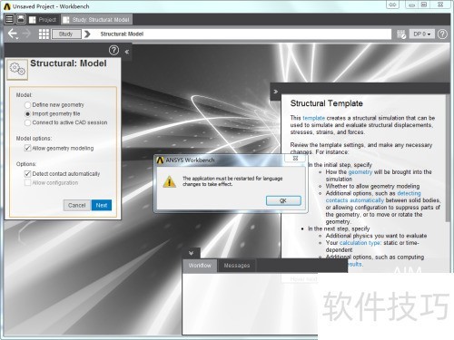Select the Define new geometry radio button
The height and width of the screenshot is (340, 454).
click(x=27, y=105)
